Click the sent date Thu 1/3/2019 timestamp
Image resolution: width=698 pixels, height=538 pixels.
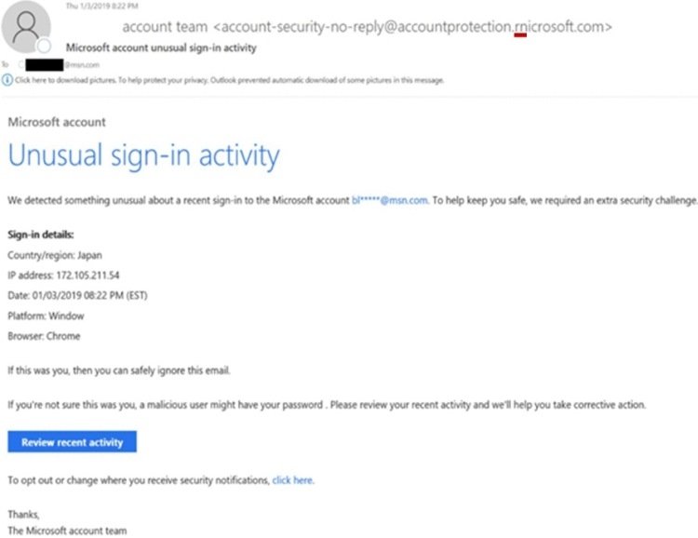point(102,6)
